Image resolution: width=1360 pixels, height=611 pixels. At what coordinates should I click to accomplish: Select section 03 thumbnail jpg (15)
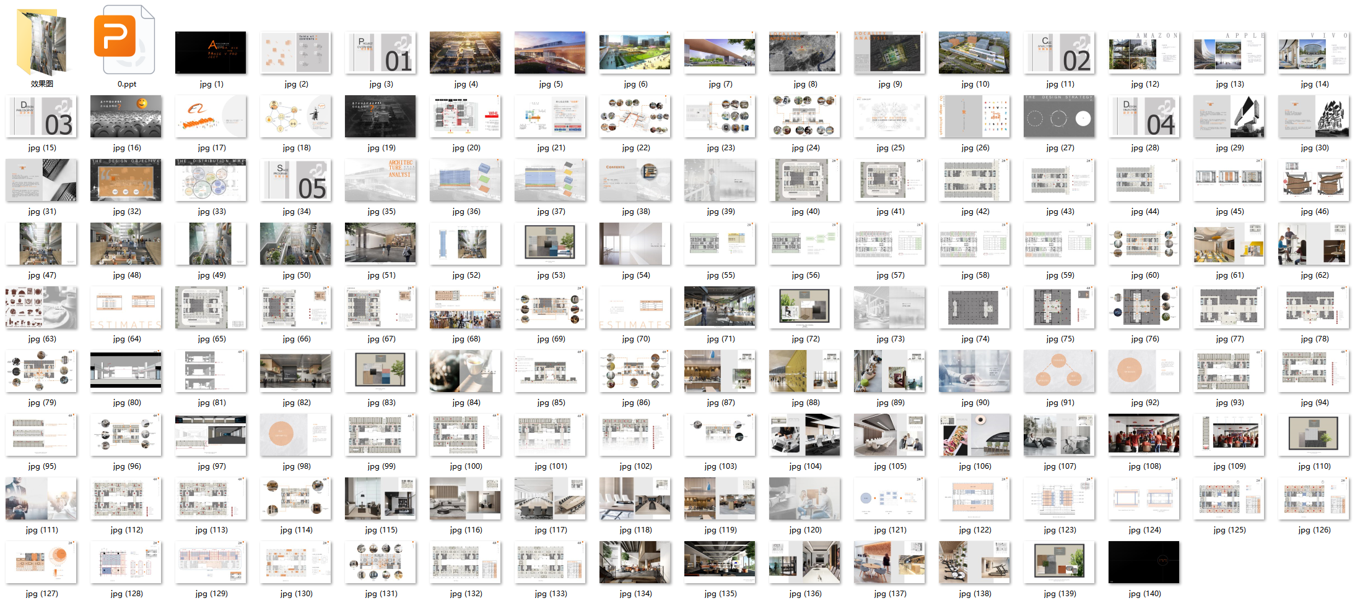click(41, 116)
